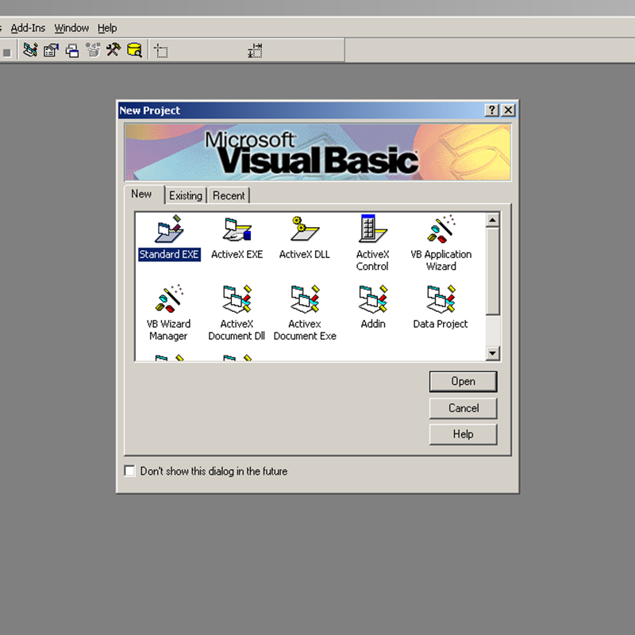Select the ActiveX Control project icon
The image size is (635, 635).
tap(372, 229)
